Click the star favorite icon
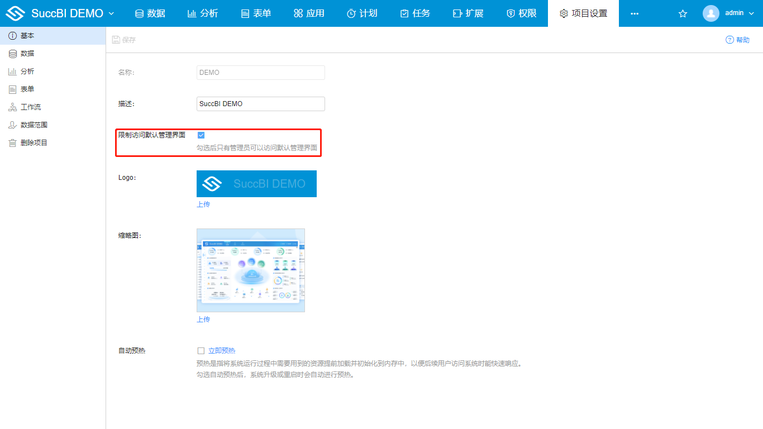The image size is (763, 429). pyautogui.click(x=683, y=13)
